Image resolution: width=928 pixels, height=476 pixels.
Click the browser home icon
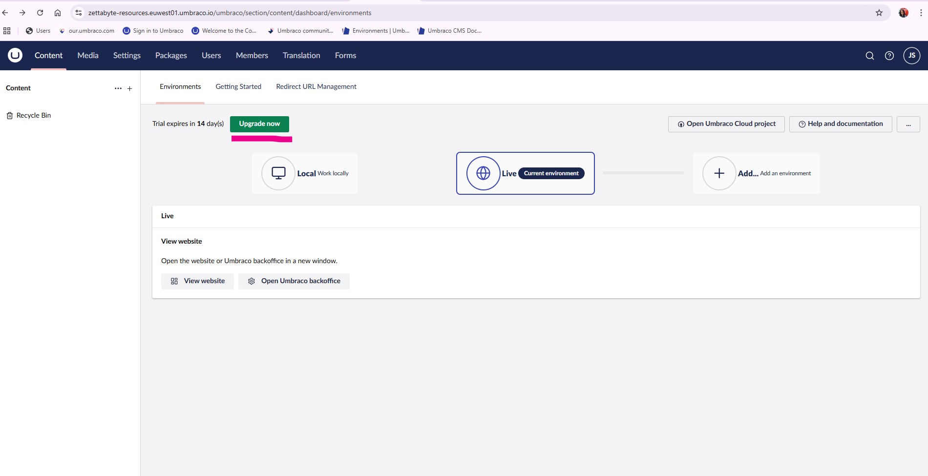58,13
